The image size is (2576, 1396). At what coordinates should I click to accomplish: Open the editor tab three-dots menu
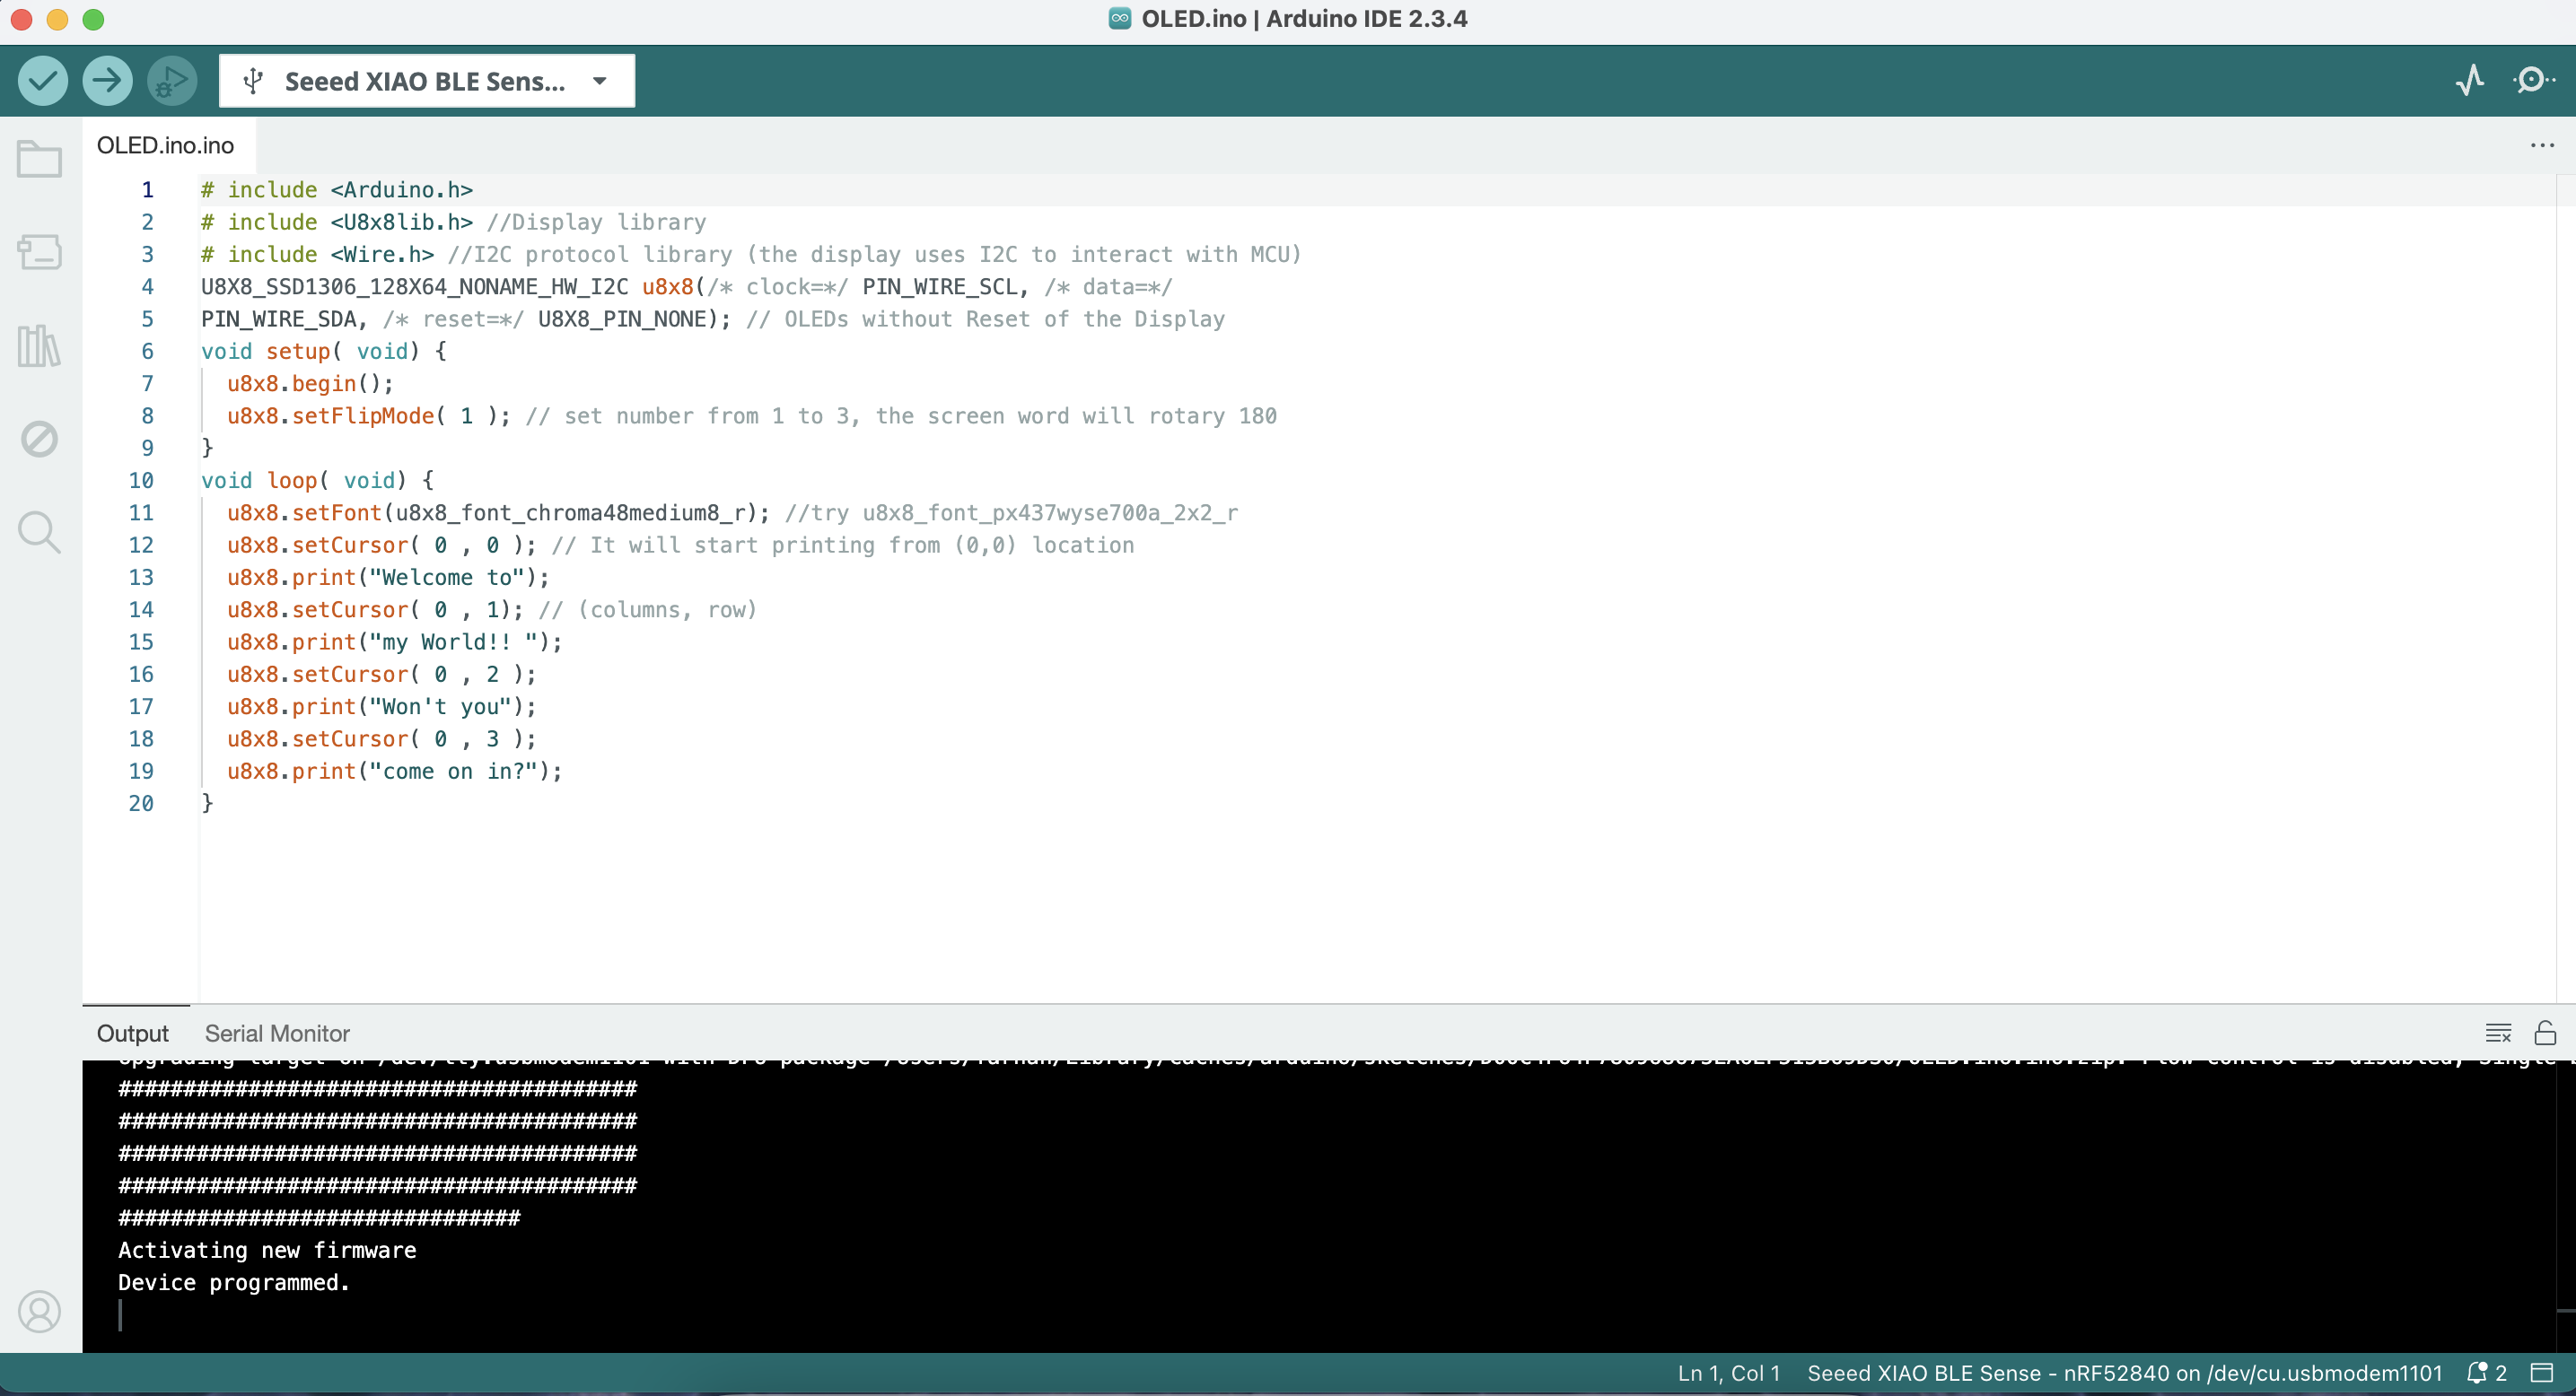(x=2542, y=146)
